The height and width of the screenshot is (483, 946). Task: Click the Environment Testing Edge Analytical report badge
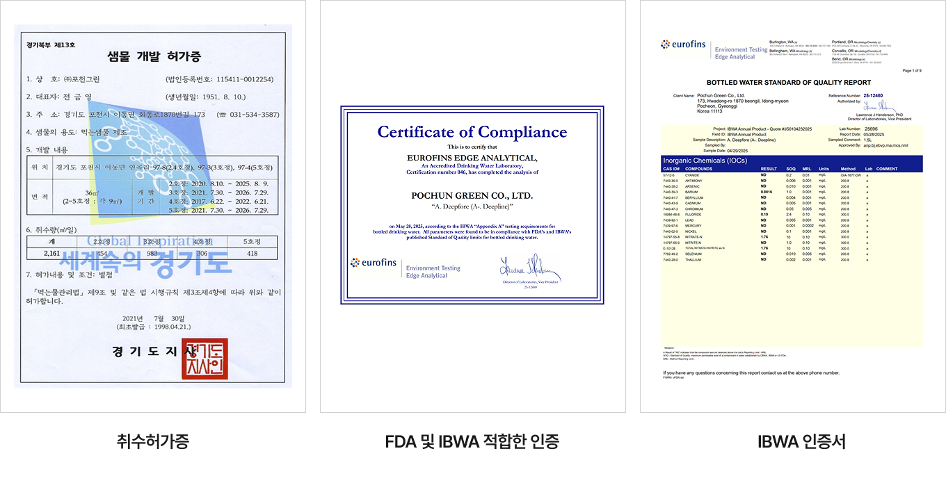[740, 53]
